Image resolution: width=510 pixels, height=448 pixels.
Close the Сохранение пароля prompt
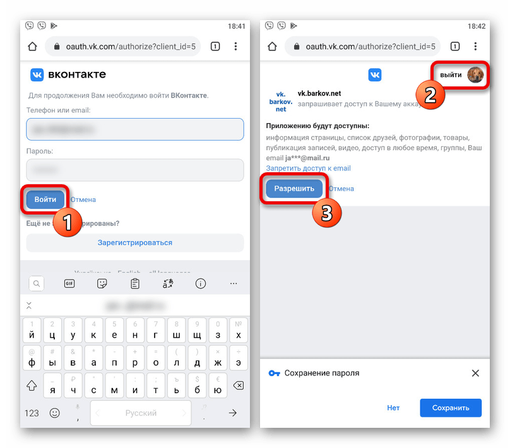coord(475,373)
